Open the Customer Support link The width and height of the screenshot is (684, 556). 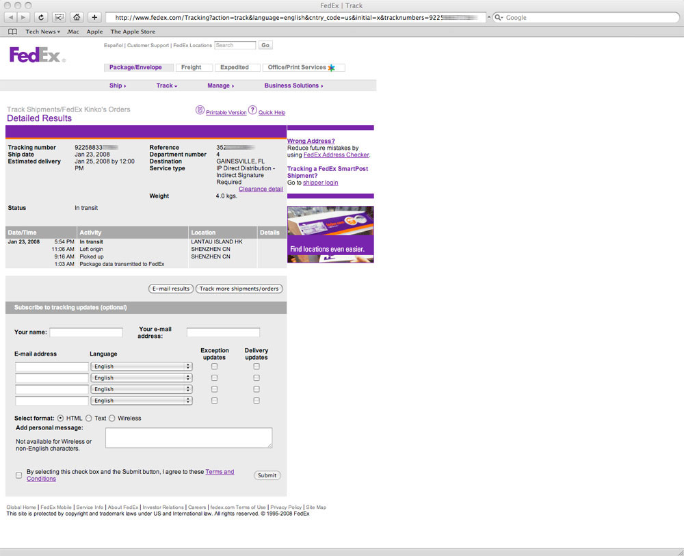[x=148, y=45]
